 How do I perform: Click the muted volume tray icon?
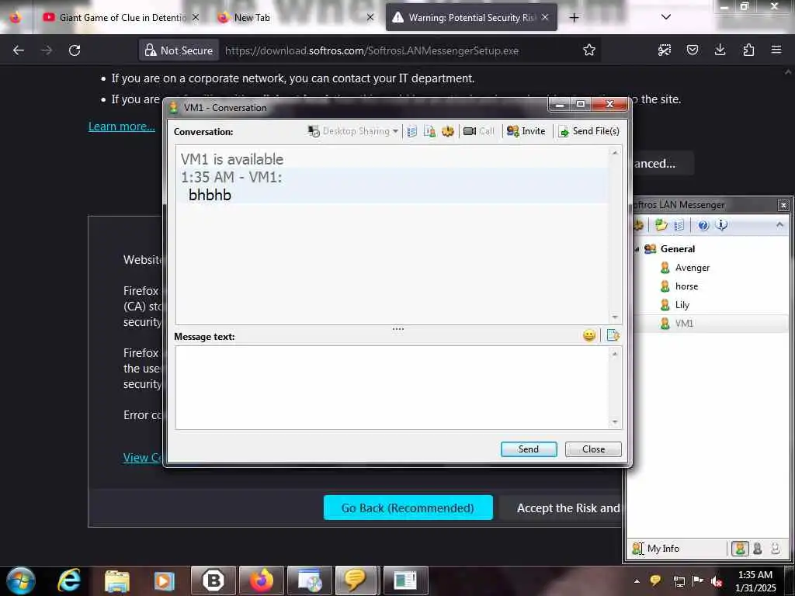click(x=717, y=581)
